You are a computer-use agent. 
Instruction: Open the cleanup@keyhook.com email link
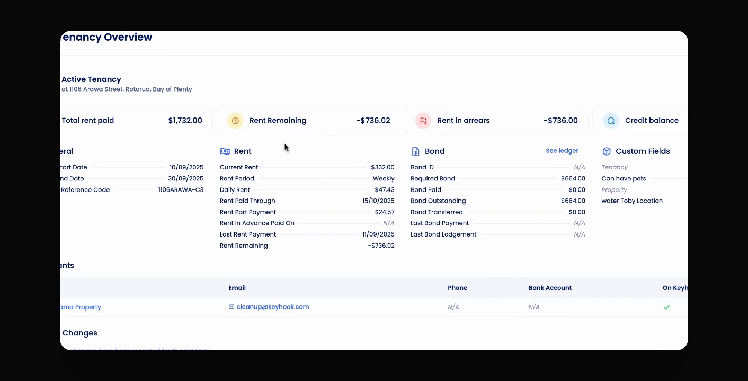point(273,307)
